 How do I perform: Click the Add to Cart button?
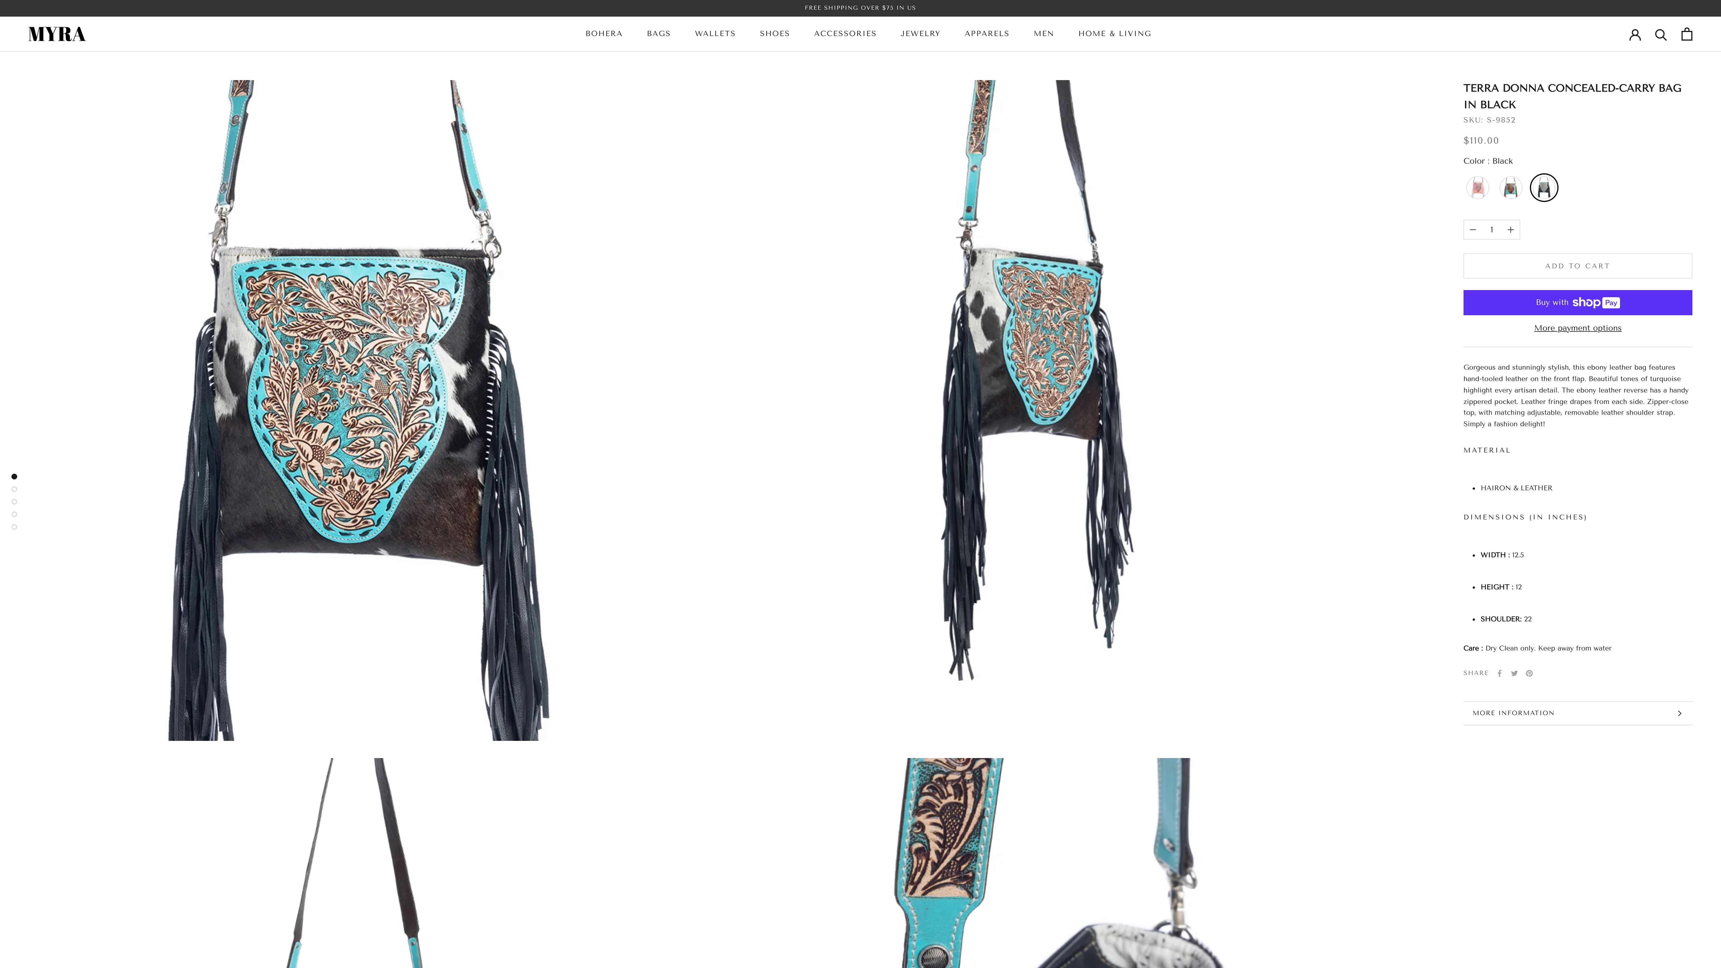click(x=1577, y=266)
